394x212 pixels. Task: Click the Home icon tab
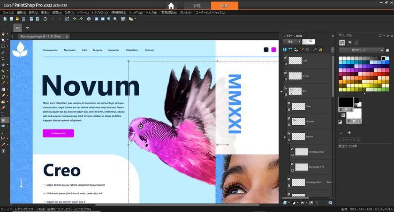[x=171, y=6]
